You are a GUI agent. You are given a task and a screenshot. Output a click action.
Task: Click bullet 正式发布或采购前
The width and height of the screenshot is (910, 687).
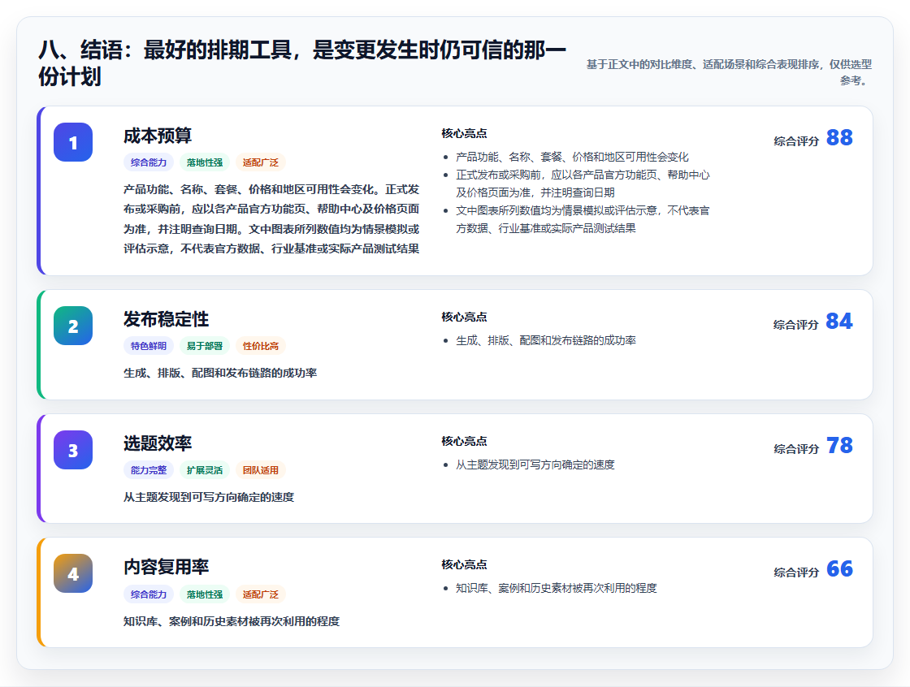coord(583,184)
